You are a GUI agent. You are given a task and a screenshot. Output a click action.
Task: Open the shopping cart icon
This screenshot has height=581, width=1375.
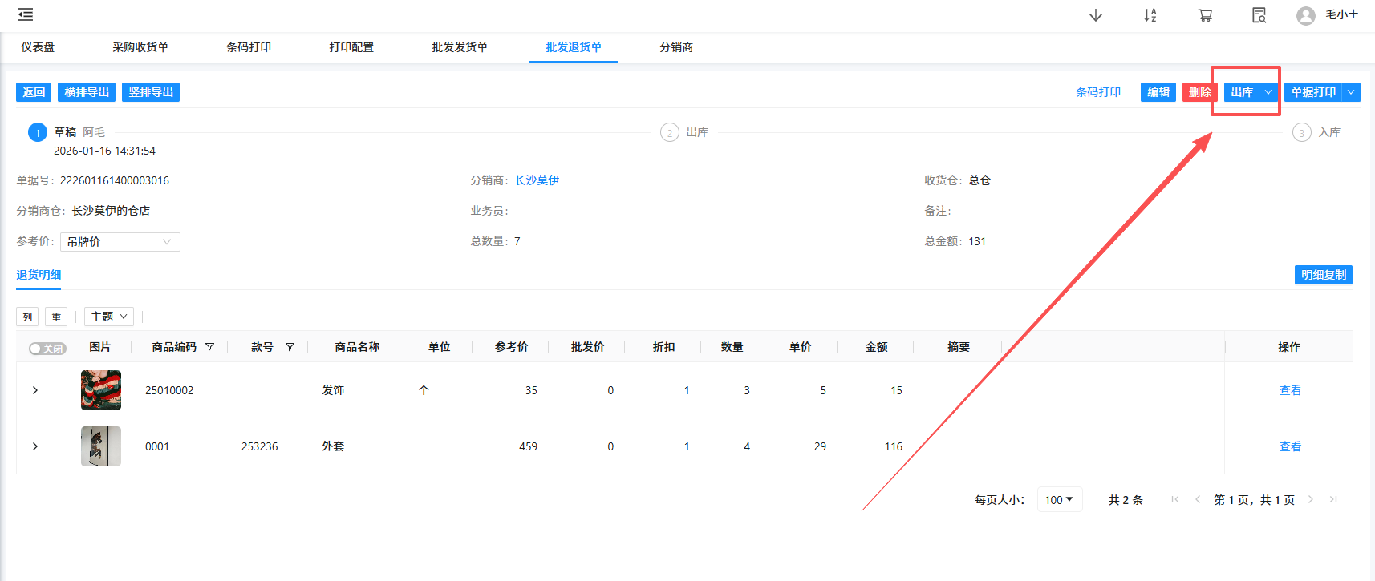click(x=1205, y=15)
